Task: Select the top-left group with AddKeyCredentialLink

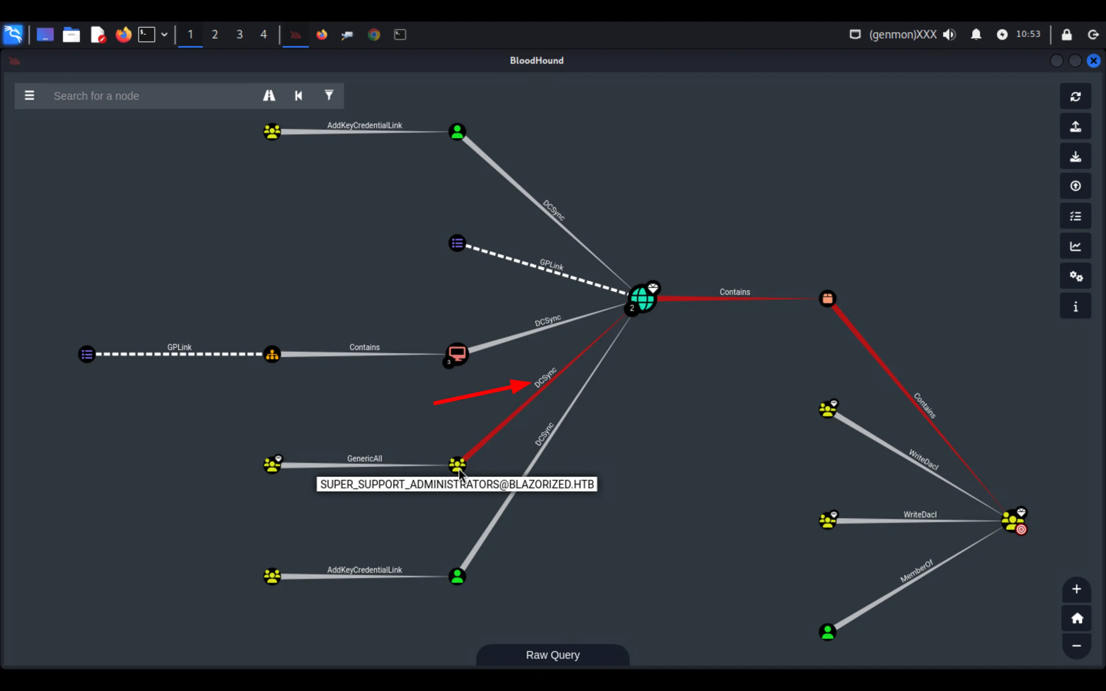Action: (272, 132)
